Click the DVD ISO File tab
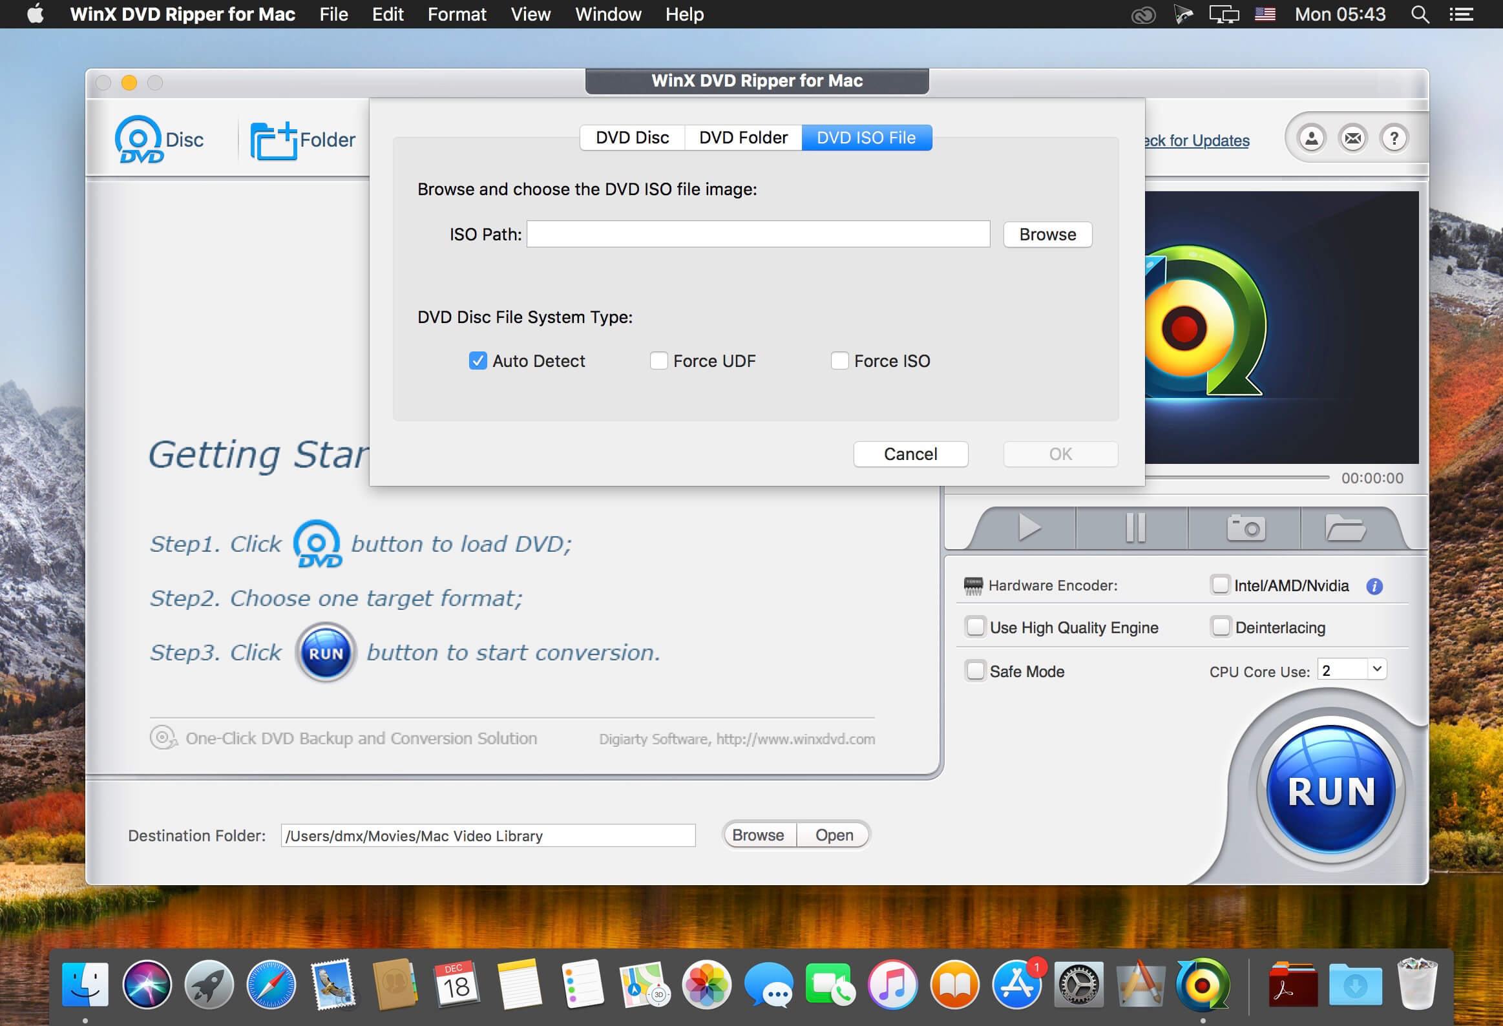Viewport: 1503px width, 1026px height. pos(868,136)
